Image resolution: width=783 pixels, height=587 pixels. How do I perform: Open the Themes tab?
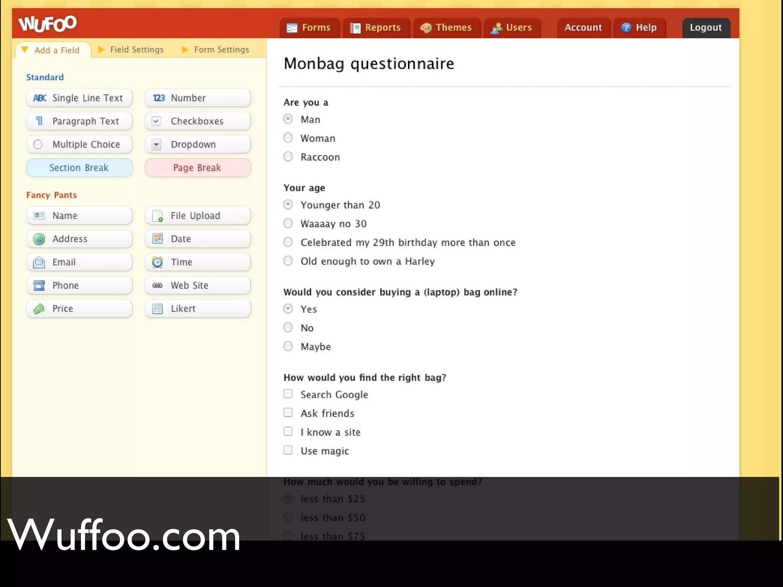[447, 28]
